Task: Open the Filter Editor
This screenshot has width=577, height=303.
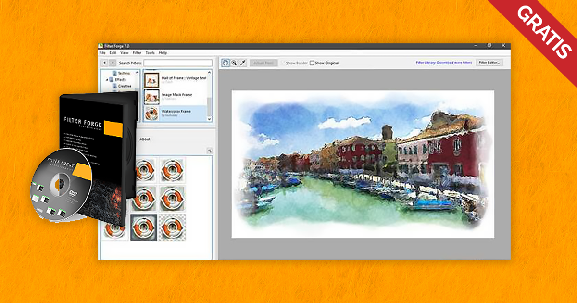Action: point(490,63)
